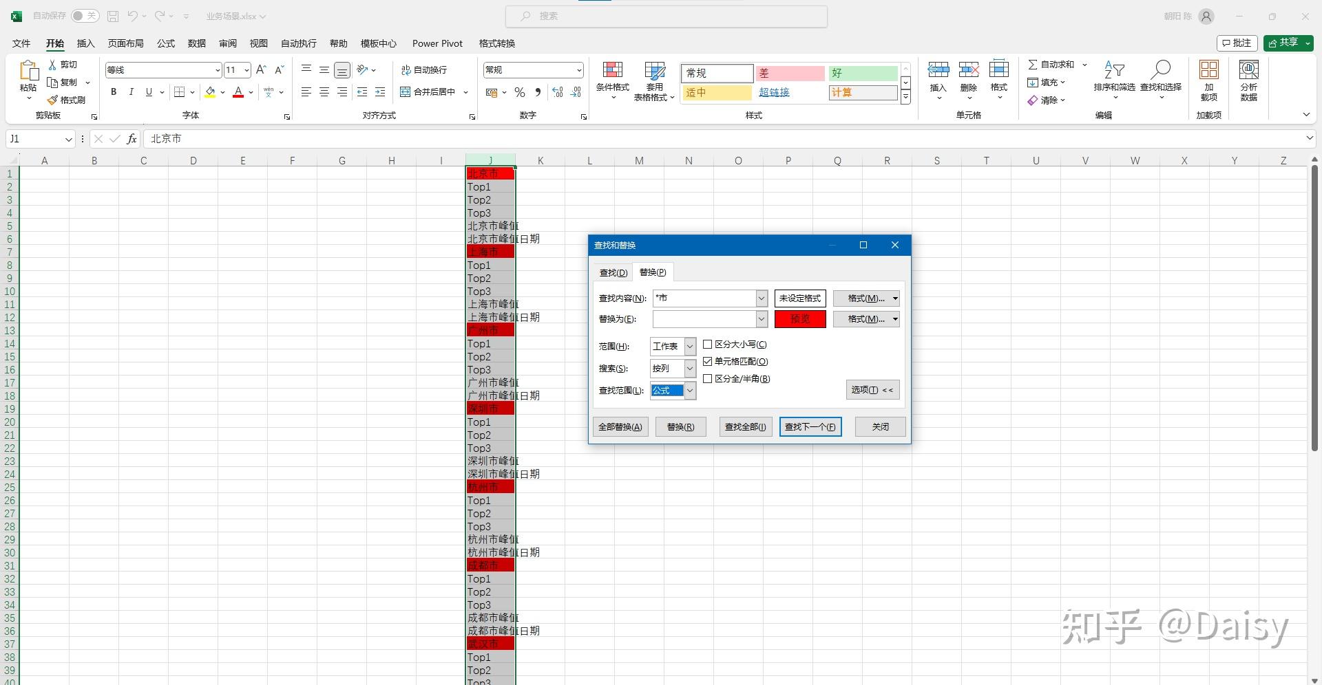This screenshot has width=1322, height=685.
Task: Select the 适中 (Neutral) cell style
Action: coord(717,92)
